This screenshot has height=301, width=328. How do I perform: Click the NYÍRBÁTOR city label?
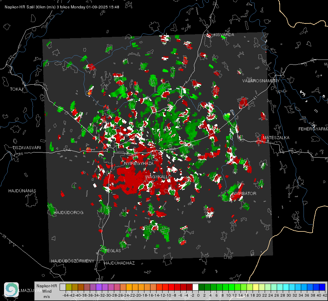244,194
